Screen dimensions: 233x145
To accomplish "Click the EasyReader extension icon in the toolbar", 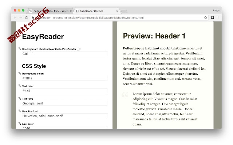I will pyautogui.click(x=212, y=18).
